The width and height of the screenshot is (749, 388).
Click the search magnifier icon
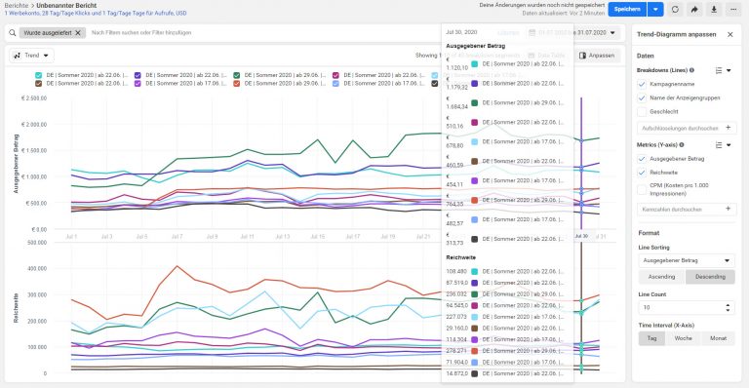13,33
